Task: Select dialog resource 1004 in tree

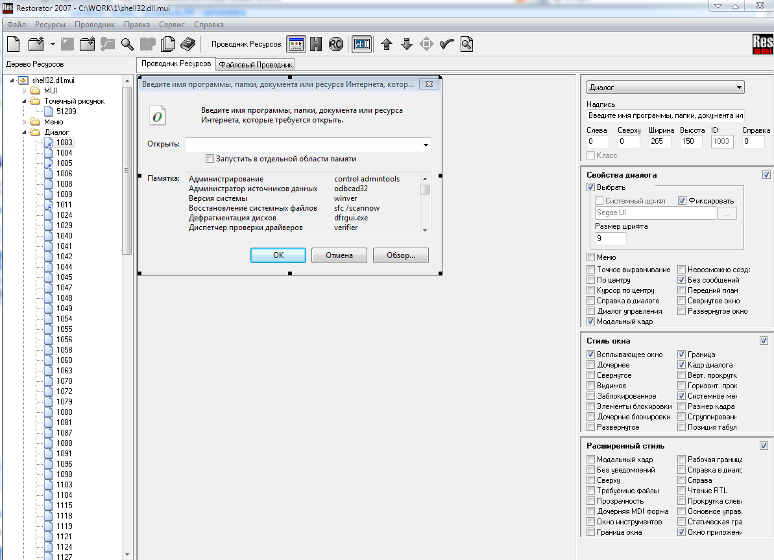Action: pos(64,153)
